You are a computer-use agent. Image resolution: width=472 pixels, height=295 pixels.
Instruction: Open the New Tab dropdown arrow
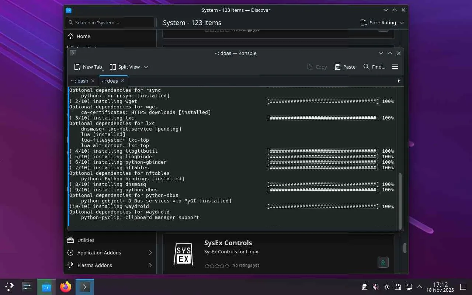tap(103, 70)
